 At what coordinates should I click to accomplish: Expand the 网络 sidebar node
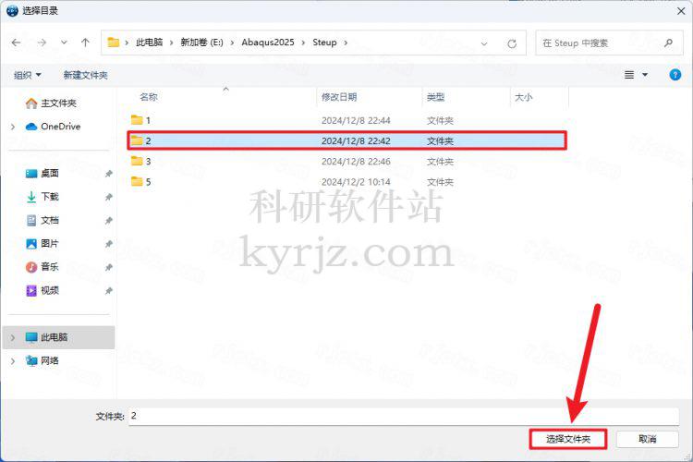(x=12, y=361)
